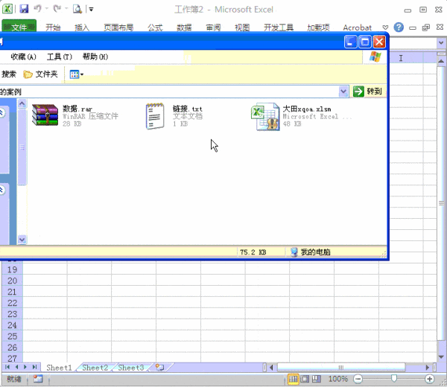
Task: Click the 转到 (Go) button
Action: pyautogui.click(x=367, y=92)
